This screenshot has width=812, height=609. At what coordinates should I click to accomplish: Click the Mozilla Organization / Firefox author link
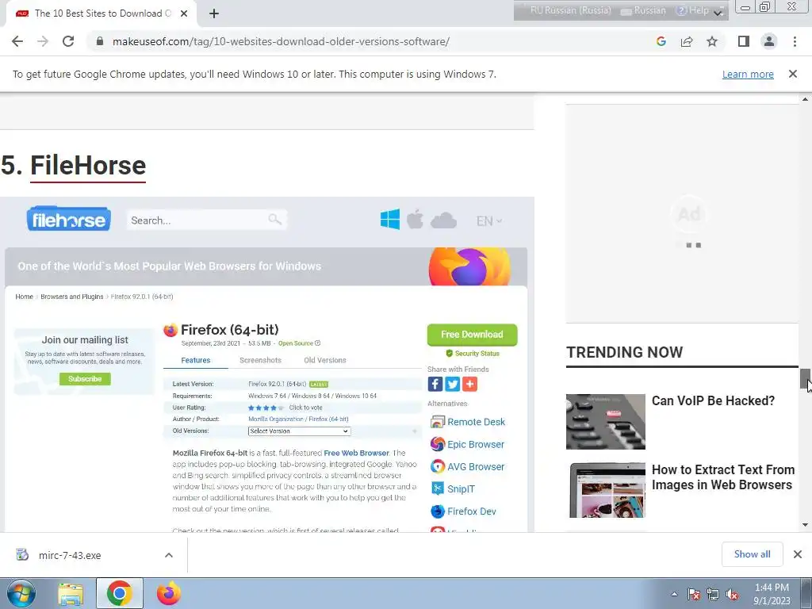(x=298, y=419)
